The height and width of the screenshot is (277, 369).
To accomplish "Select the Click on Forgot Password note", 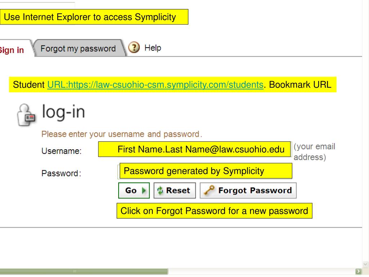I will click(214, 211).
